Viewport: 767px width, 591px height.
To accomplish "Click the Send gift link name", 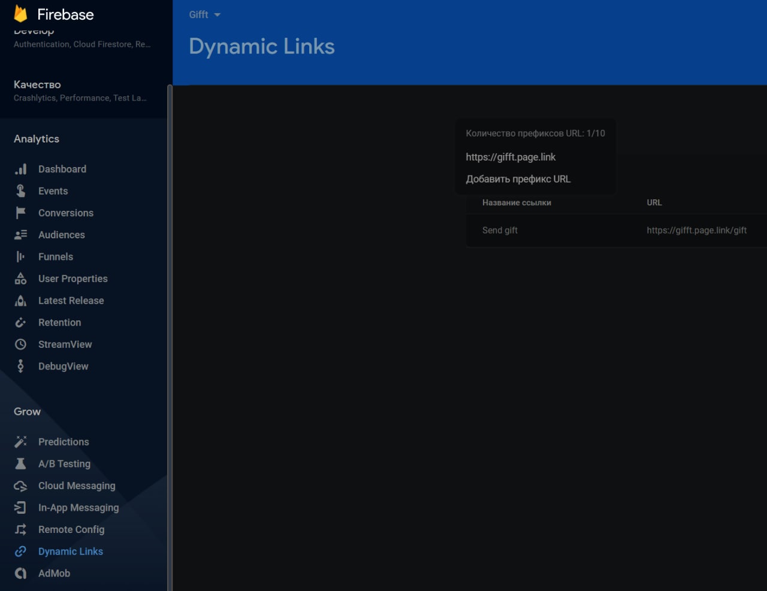I will [500, 231].
